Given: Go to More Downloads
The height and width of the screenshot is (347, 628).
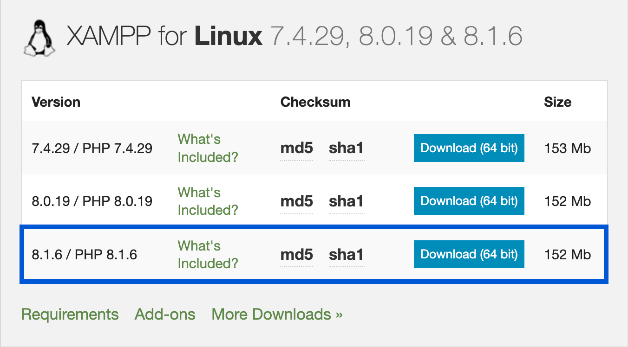Looking at the screenshot, I should pyautogui.click(x=277, y=315).
